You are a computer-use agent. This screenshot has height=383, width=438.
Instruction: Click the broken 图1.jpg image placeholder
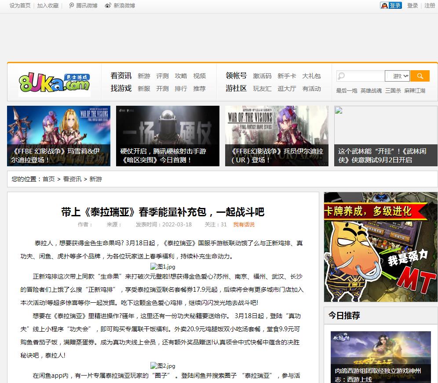coord(163,266)
